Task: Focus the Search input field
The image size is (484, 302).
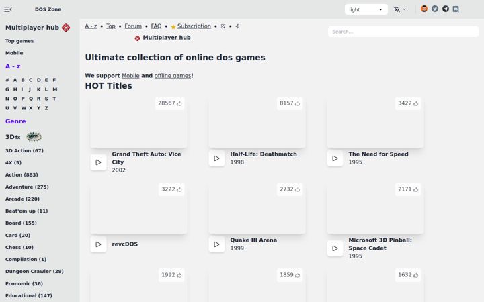Action: coord(403,32)
